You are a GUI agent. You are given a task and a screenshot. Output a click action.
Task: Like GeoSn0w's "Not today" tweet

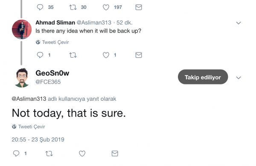82,154
